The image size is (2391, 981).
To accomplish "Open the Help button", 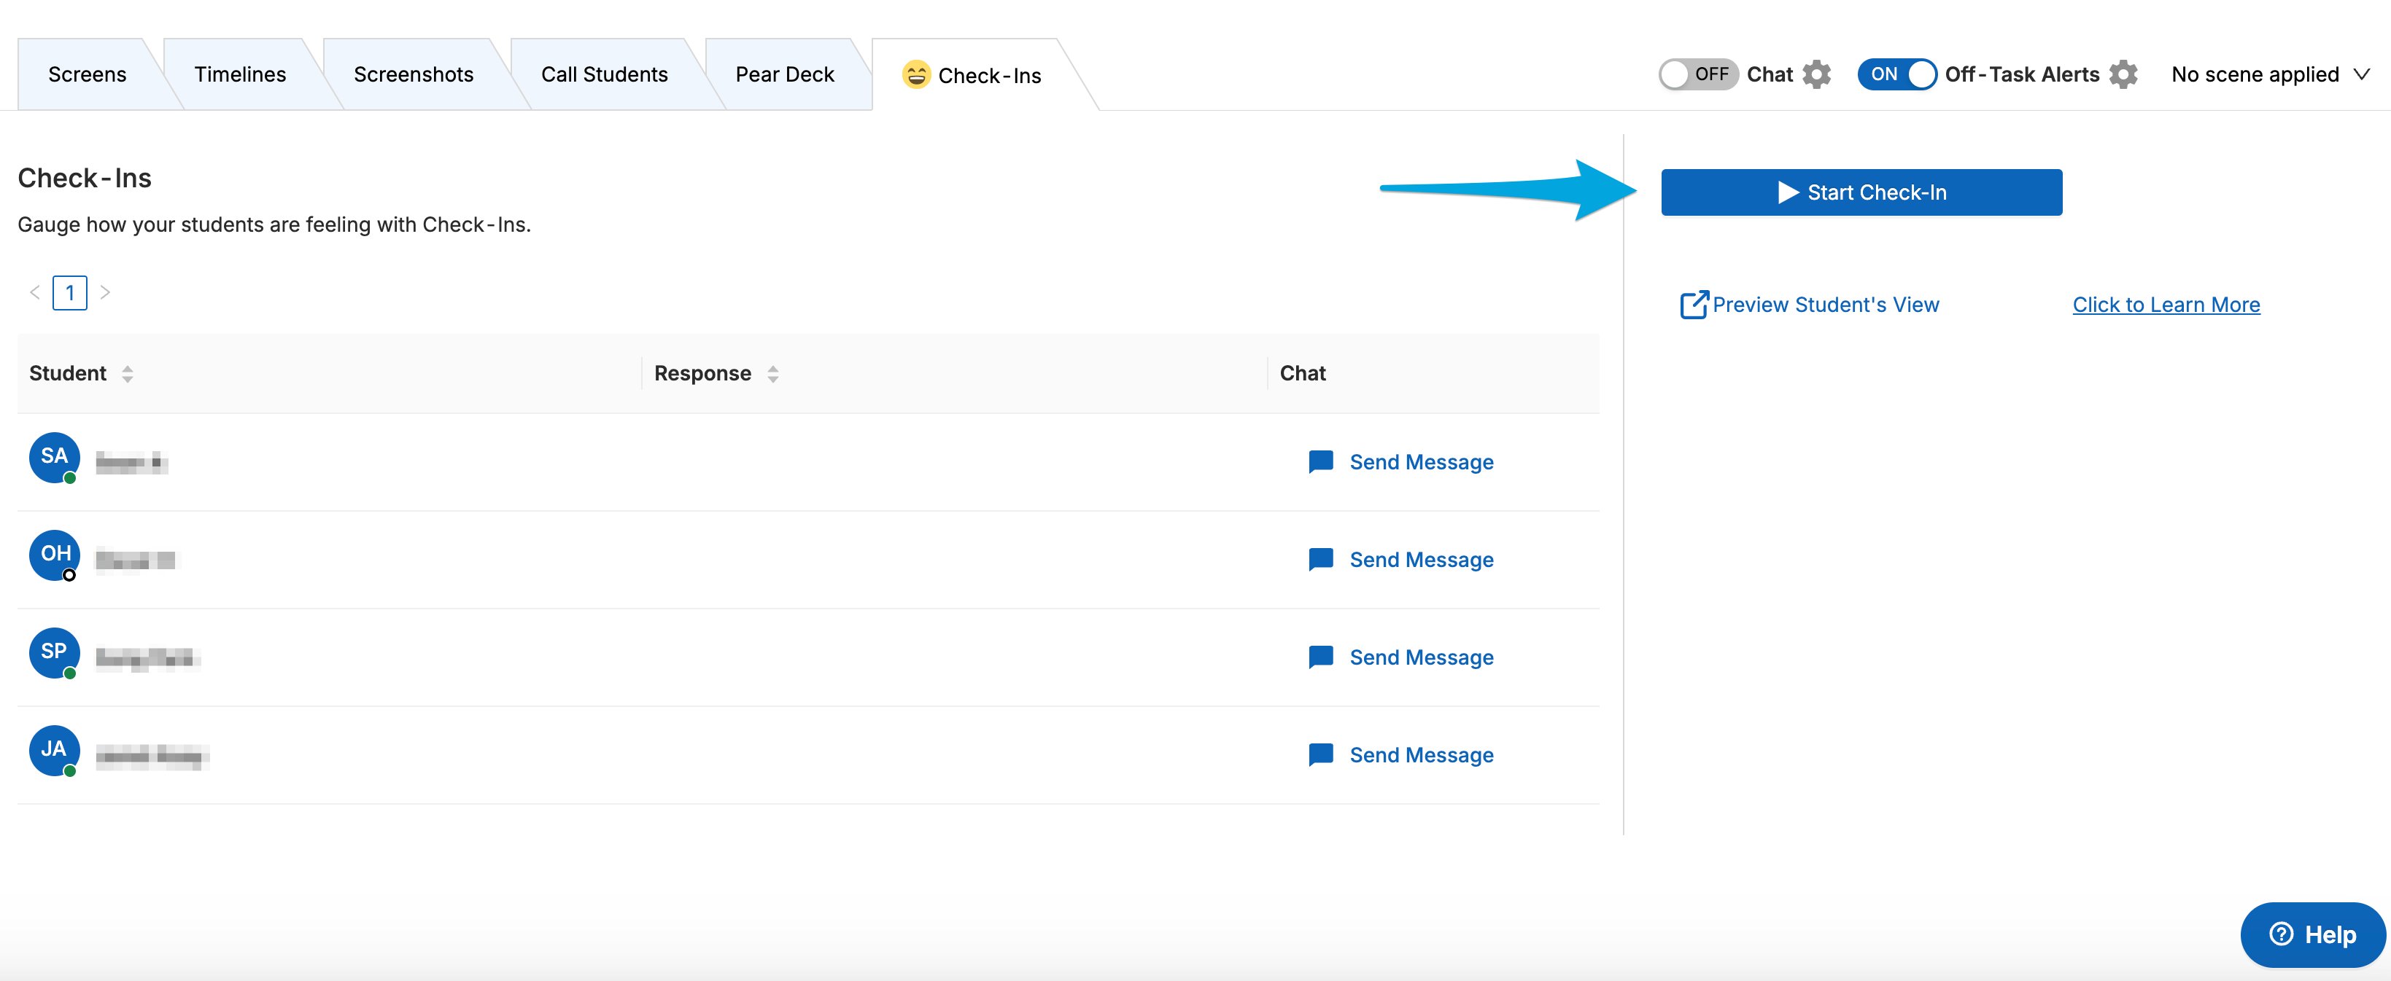I will coord(2312,934).
